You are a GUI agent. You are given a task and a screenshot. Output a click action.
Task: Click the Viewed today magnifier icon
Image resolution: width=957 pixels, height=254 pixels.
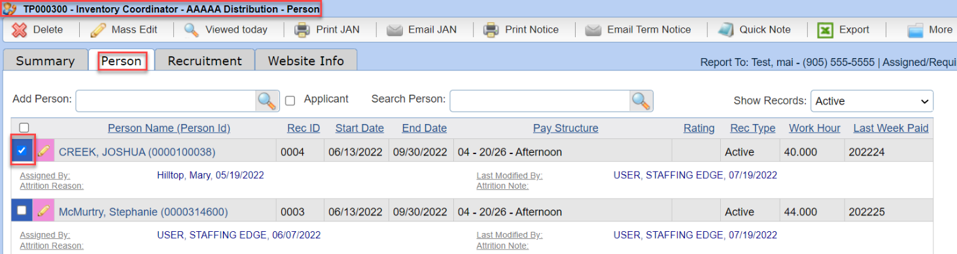click(x=192, y=29)
